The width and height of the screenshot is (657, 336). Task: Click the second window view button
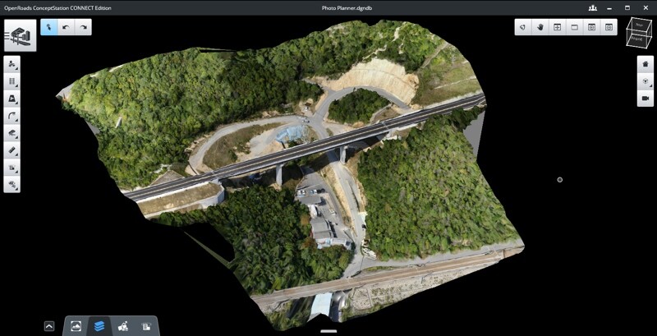click(574, 27)
